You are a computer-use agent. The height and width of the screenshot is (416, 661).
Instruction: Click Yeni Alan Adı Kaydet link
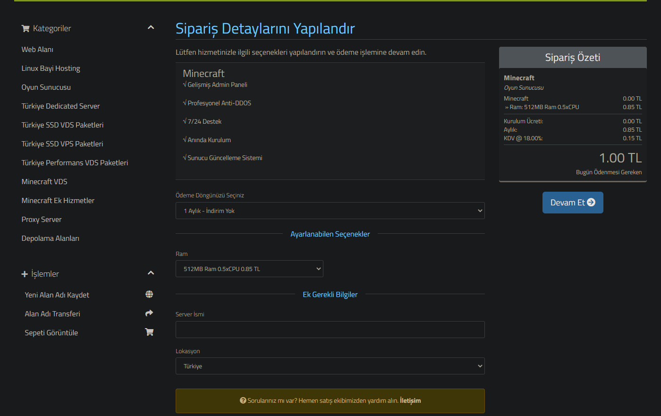click(57, 295)
